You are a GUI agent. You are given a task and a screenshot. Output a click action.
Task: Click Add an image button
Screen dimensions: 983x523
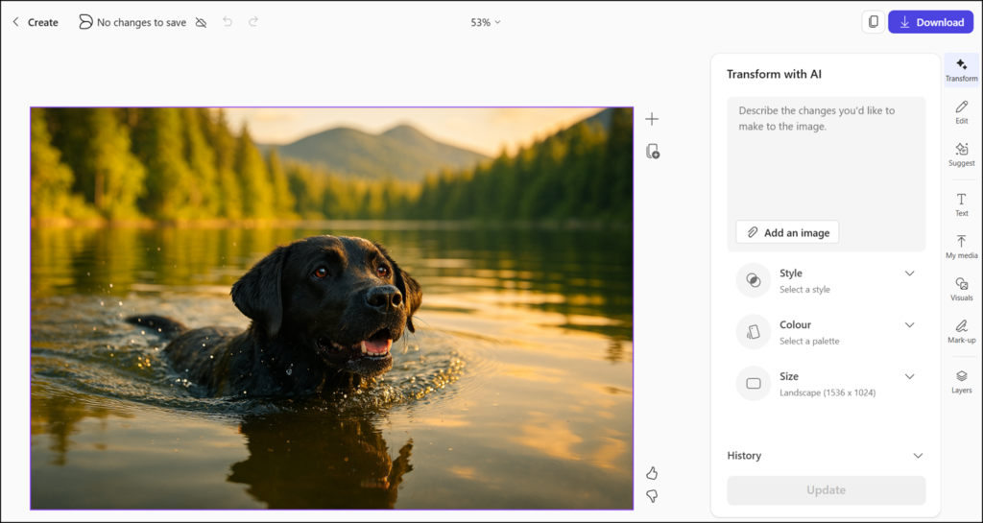click(x=787, y=232)
